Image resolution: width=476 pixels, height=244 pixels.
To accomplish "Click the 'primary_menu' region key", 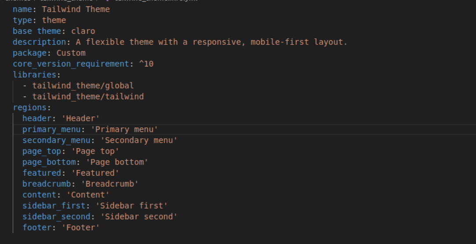I will (x=51, y=129).
